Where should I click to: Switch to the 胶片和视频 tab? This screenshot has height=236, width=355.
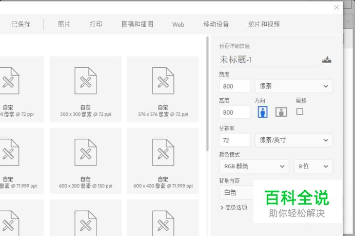264,24
